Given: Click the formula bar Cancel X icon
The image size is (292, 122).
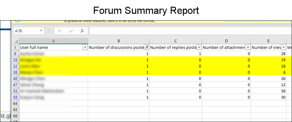Looking at the screenshot, I should (x=60, y=31).
